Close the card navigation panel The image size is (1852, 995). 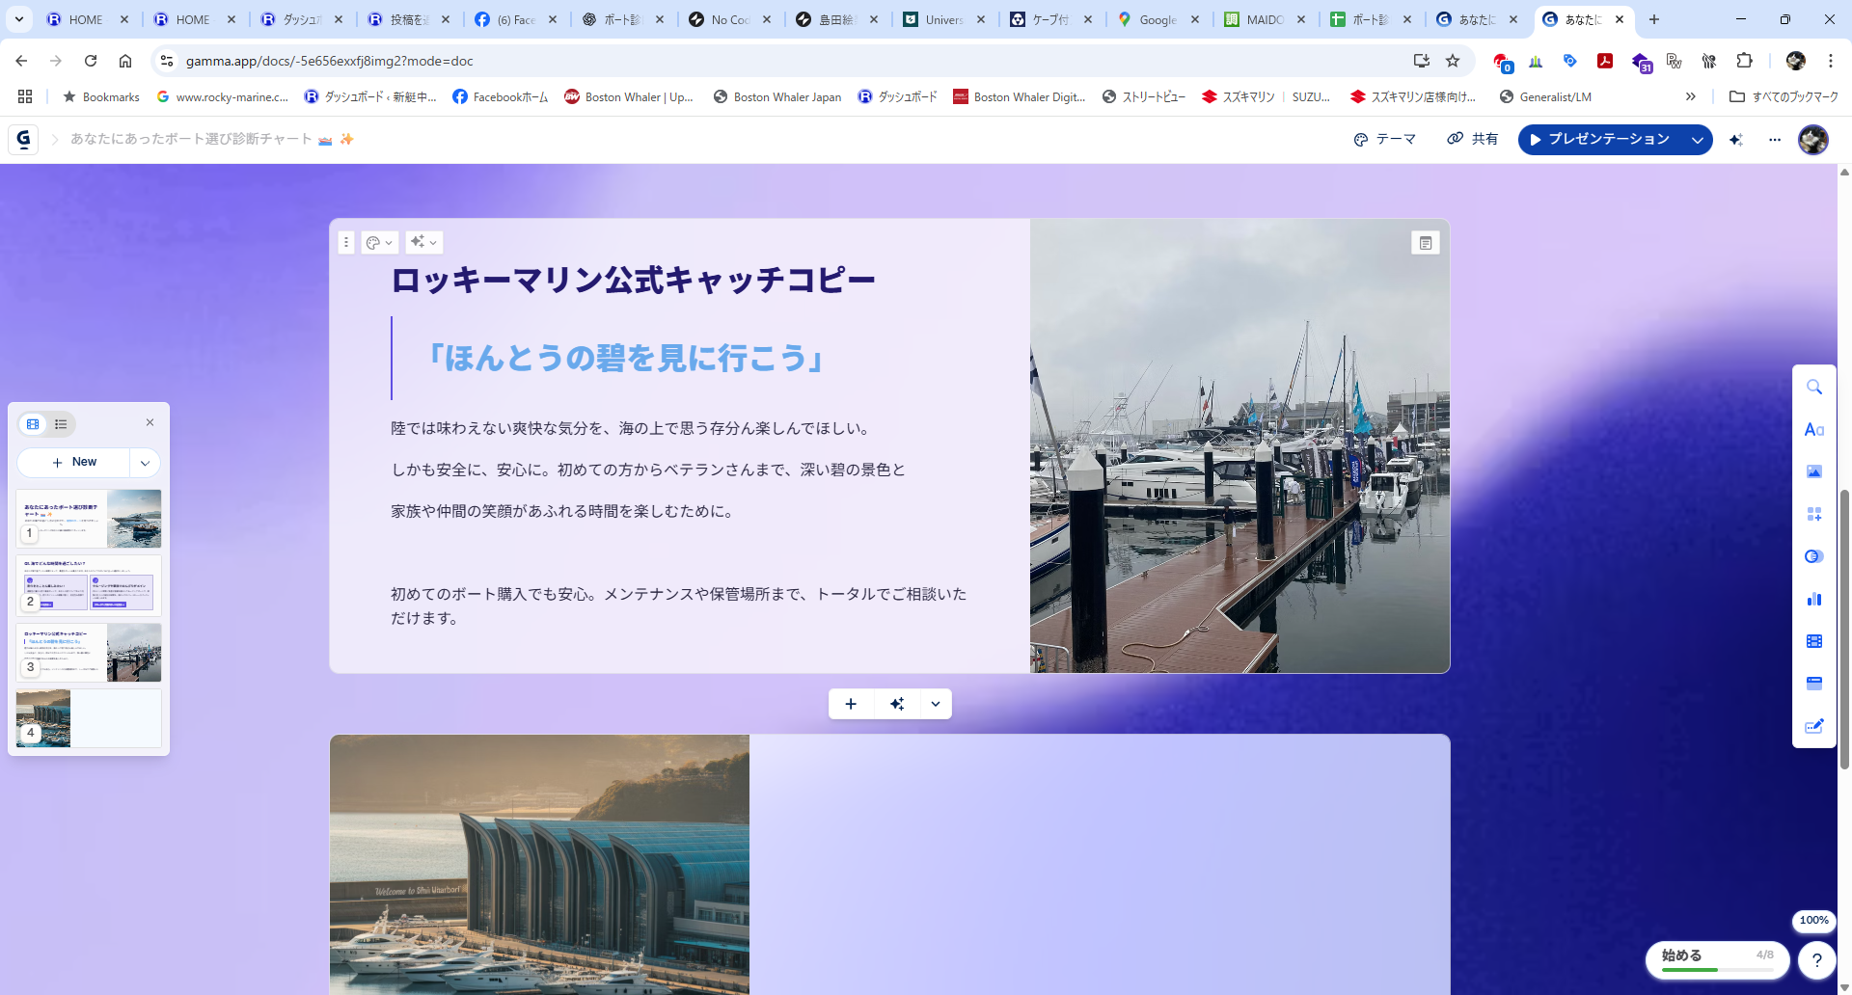pyautogui.click(x=150, y=422)
